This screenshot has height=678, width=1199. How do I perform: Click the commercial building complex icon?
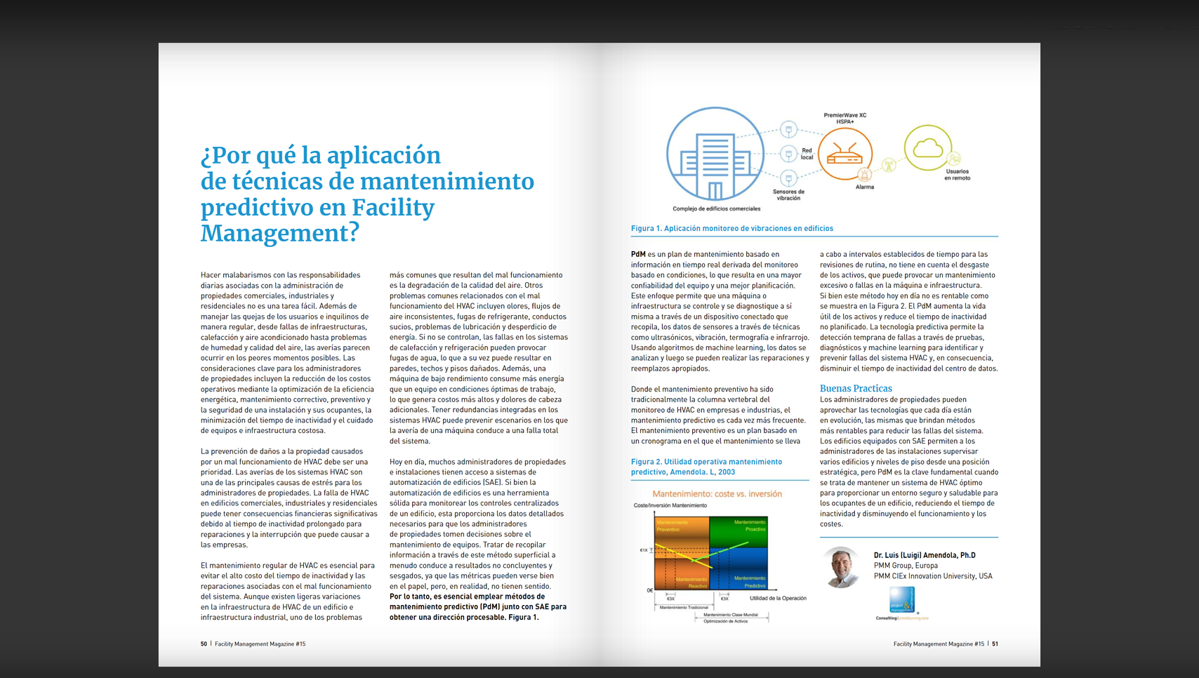pos(715,154)
